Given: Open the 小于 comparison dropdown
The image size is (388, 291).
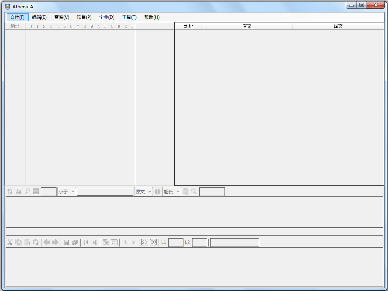Looking at the screenshot, I should (67, 192).
